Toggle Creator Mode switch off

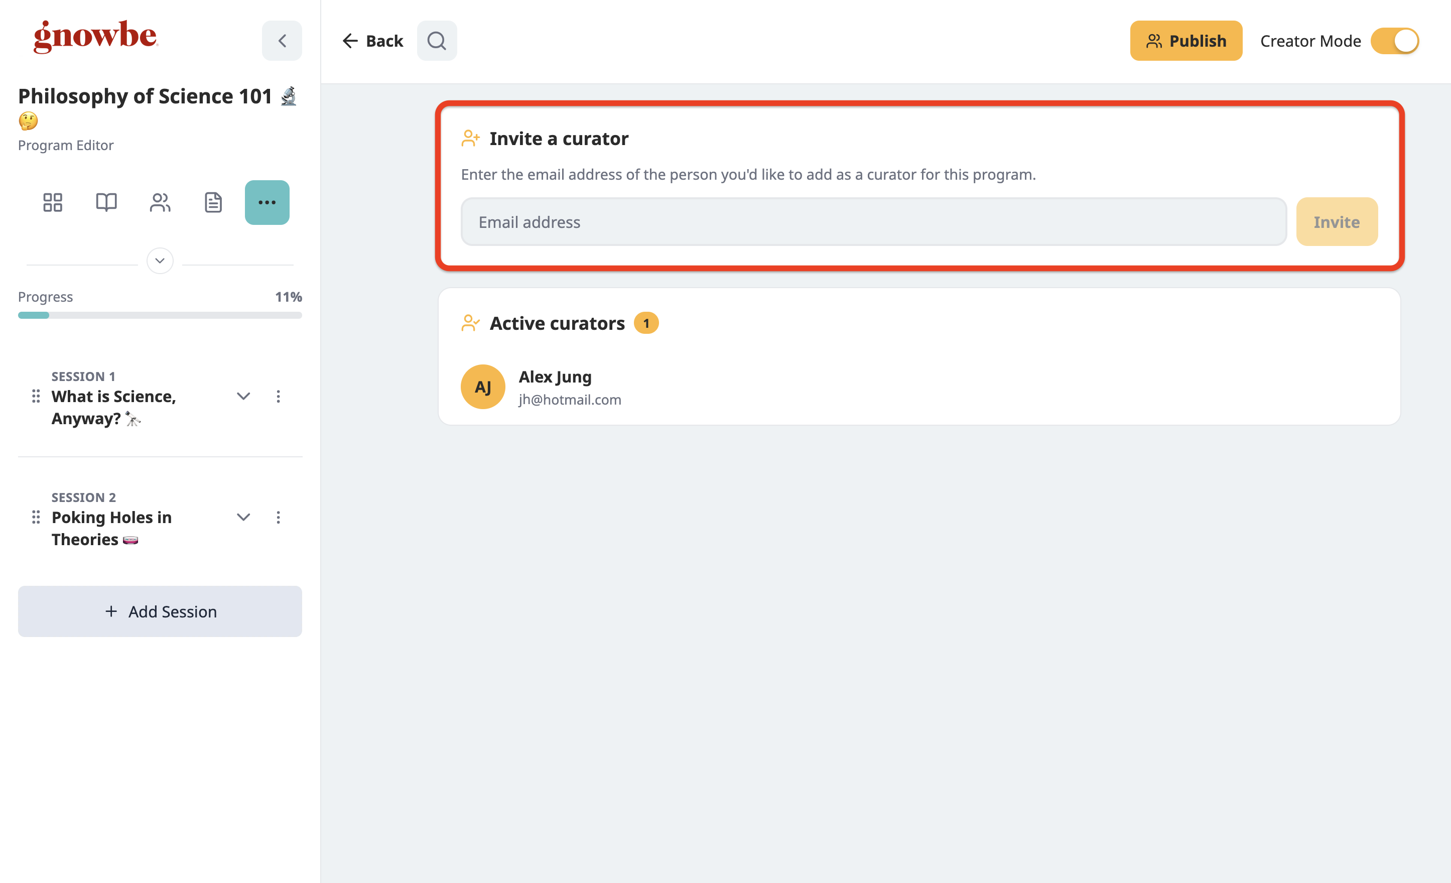tap(1394, 41)
